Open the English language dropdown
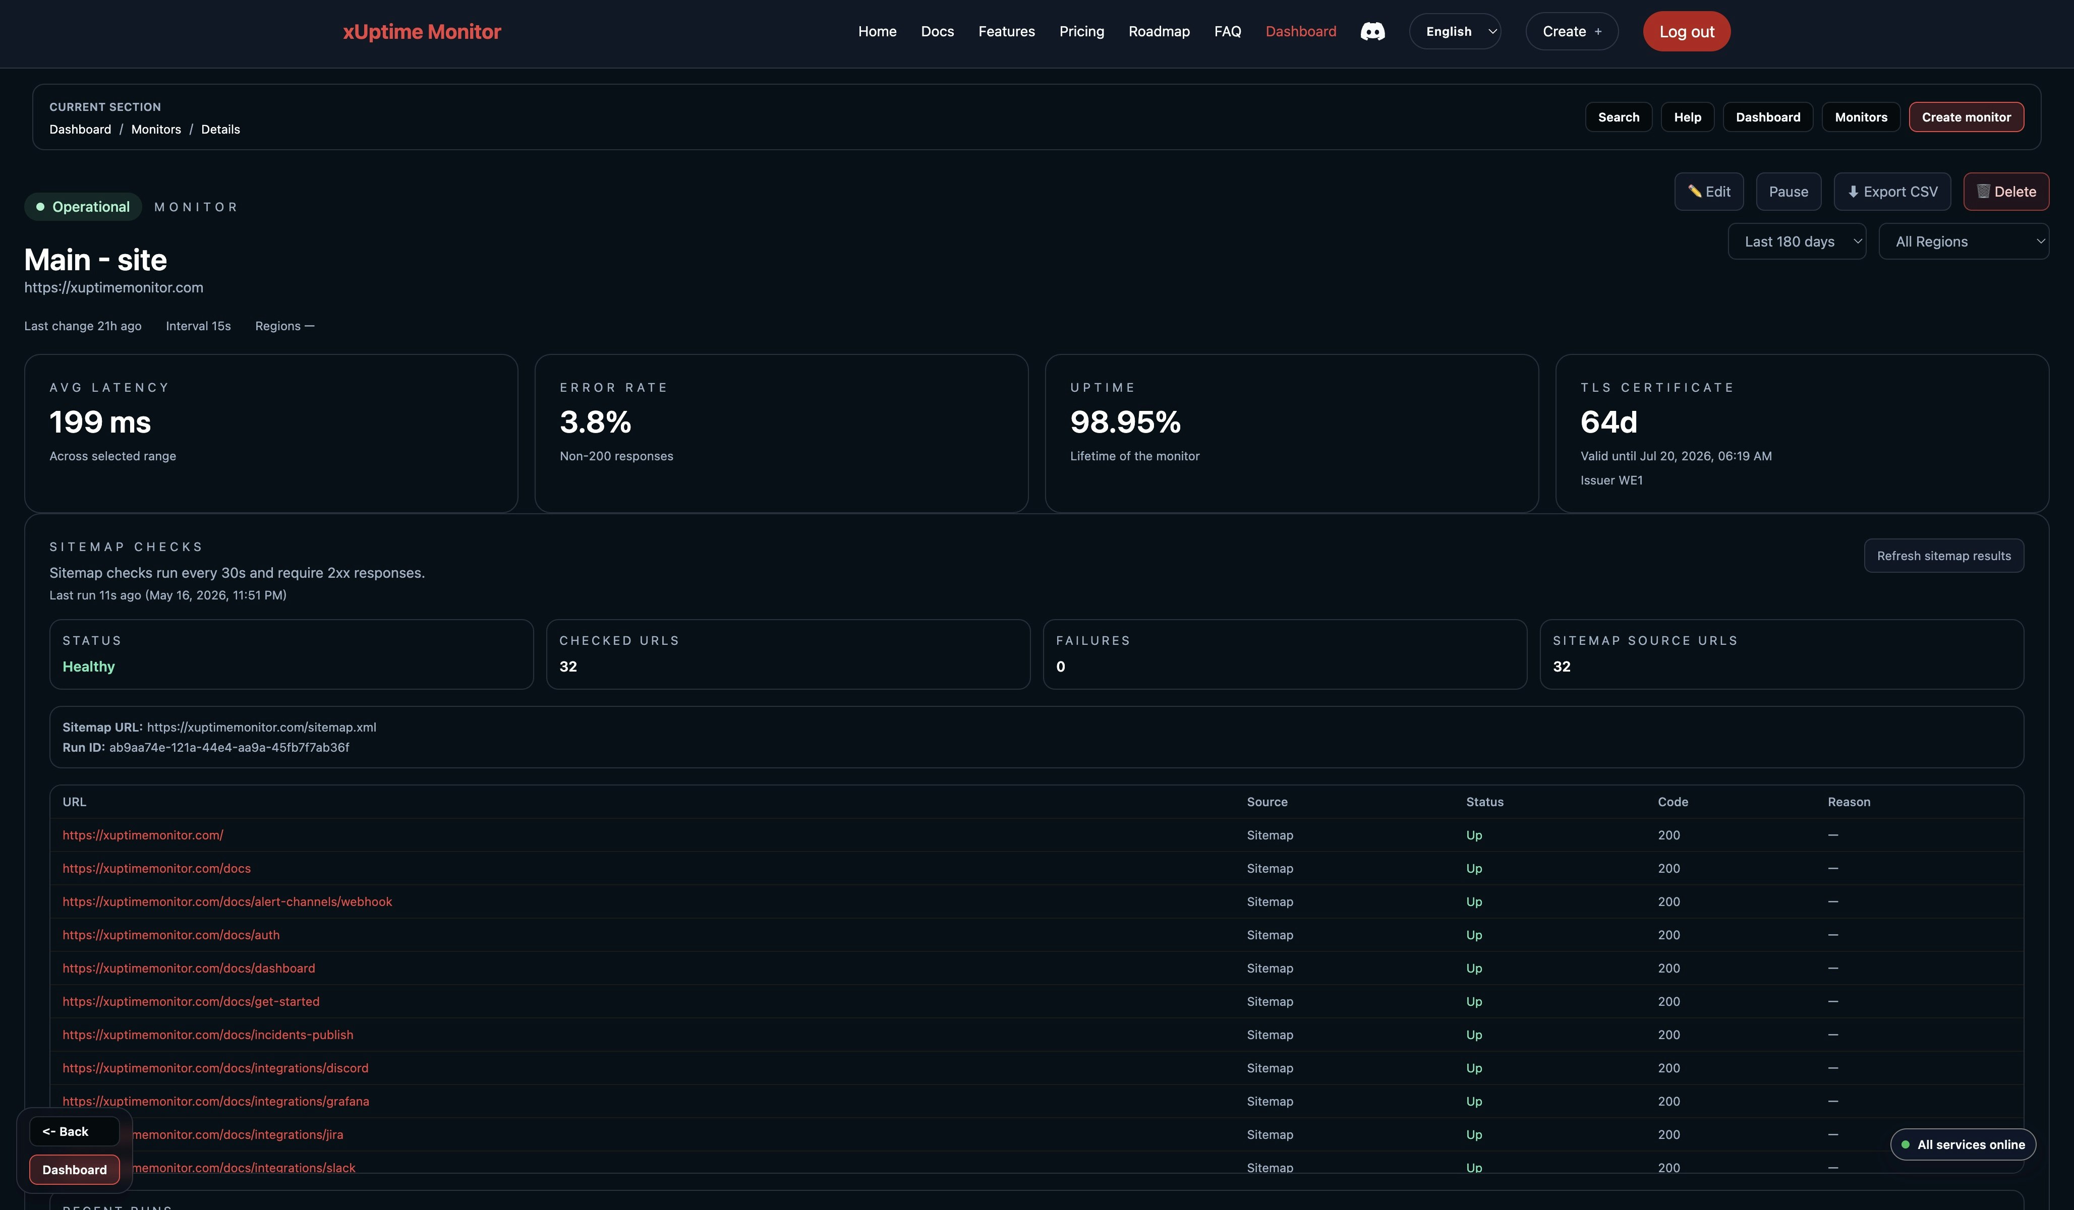The image size is (2074, 1210). coord(1454,31)
